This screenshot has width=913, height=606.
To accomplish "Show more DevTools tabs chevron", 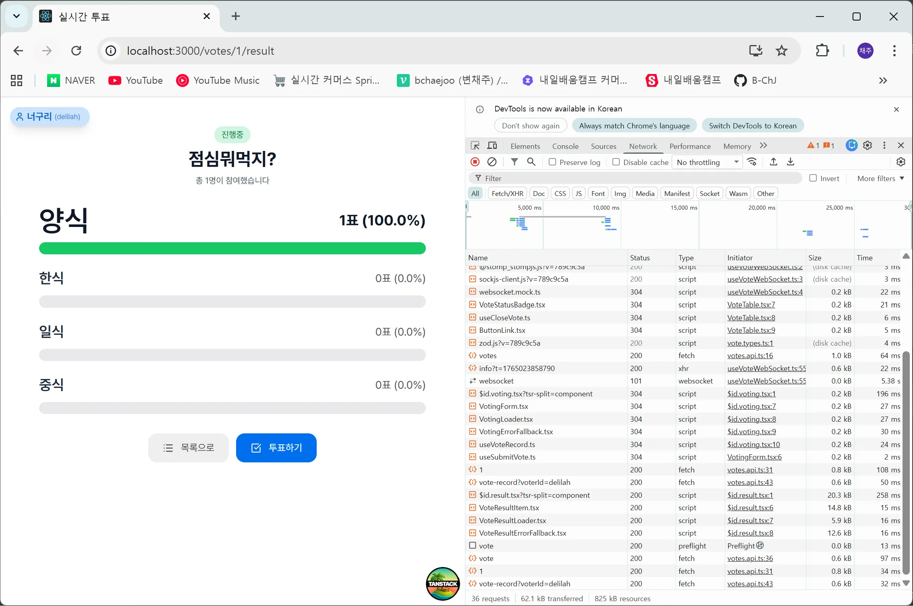I will click(x=763, y=146).
